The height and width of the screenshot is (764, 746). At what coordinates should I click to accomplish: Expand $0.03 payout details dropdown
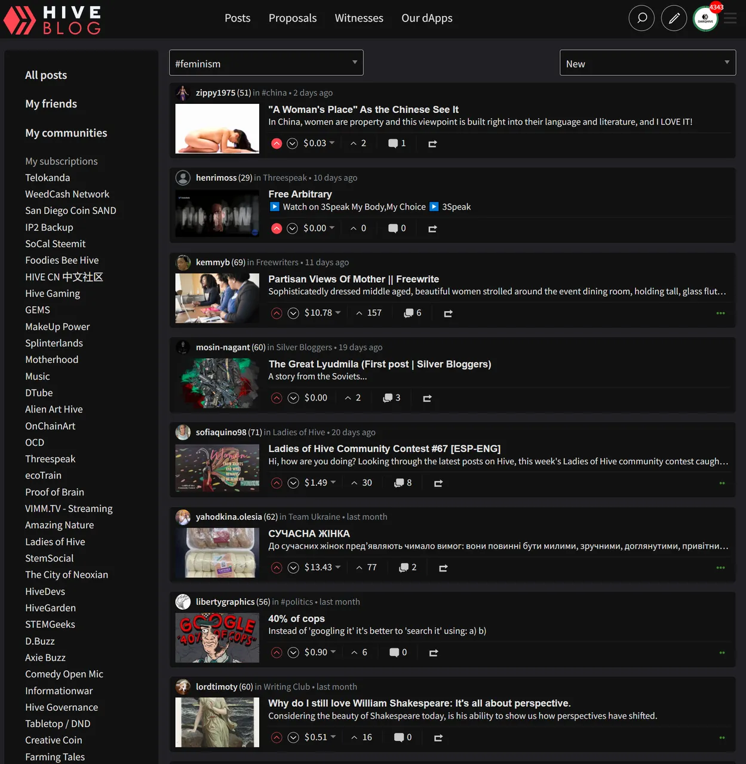[x=319, y=143]
